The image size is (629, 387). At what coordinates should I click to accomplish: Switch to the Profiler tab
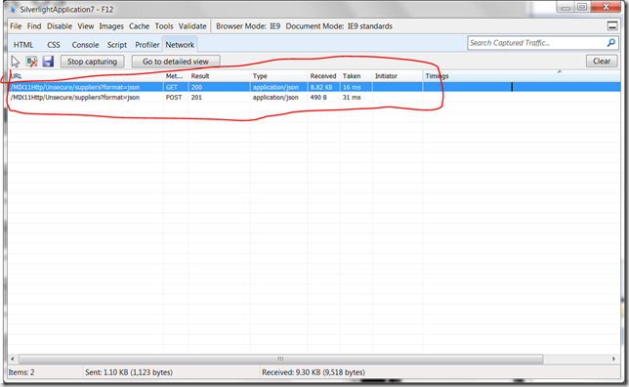pyautogui.click(x=147, y=45)
